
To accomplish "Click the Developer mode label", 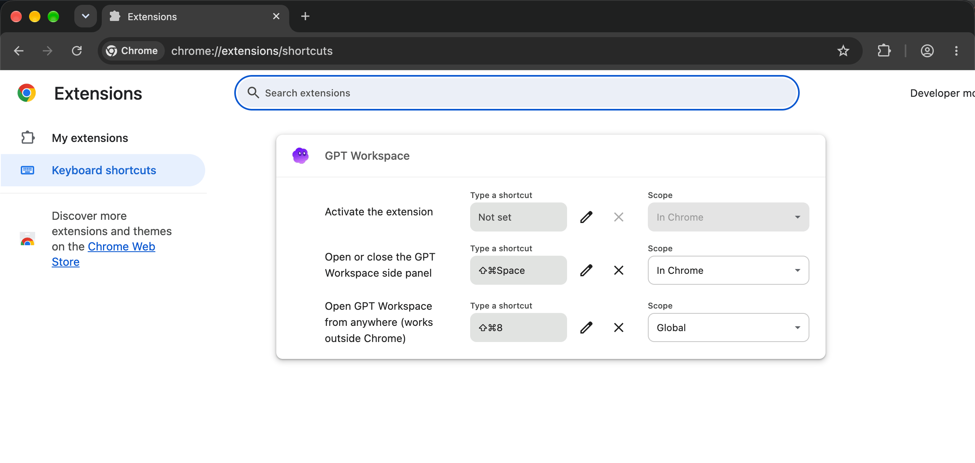I will tap(942, 93).
